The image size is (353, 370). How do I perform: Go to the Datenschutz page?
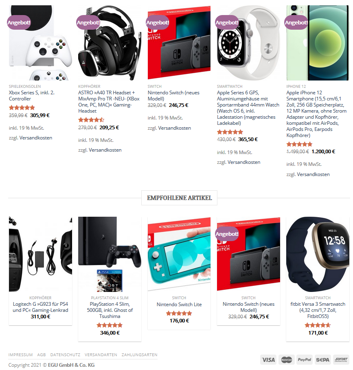click(65, 355)
